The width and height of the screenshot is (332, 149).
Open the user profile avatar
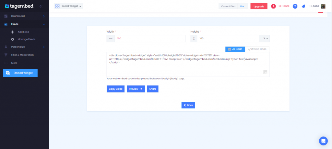(323, 6)
